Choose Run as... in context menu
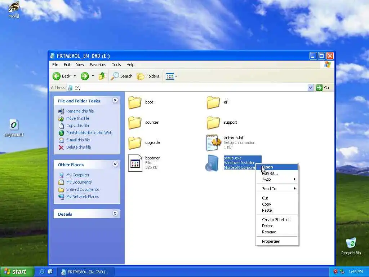The image size is (369, 277). (x=277, y=173)
